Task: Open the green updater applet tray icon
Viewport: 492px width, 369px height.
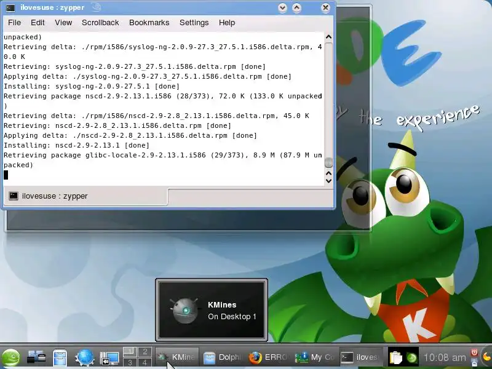Action: pos(411,358)
